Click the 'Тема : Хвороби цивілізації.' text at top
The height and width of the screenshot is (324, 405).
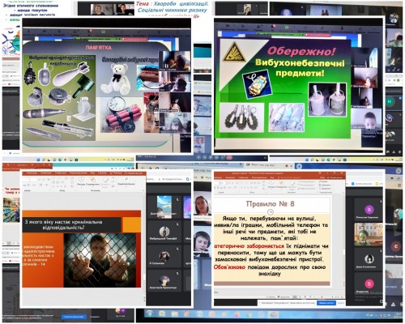point(173,4)
